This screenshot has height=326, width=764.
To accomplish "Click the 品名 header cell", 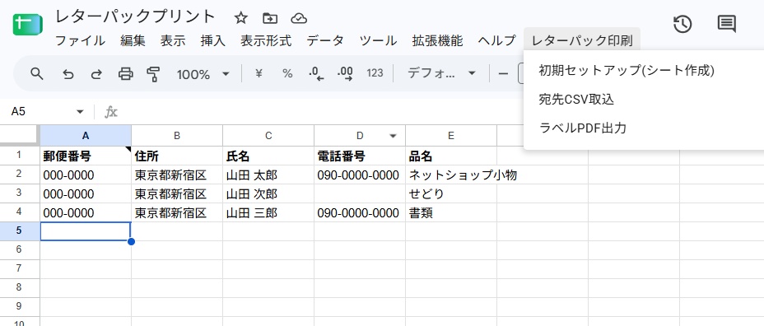I will (451, 156).
